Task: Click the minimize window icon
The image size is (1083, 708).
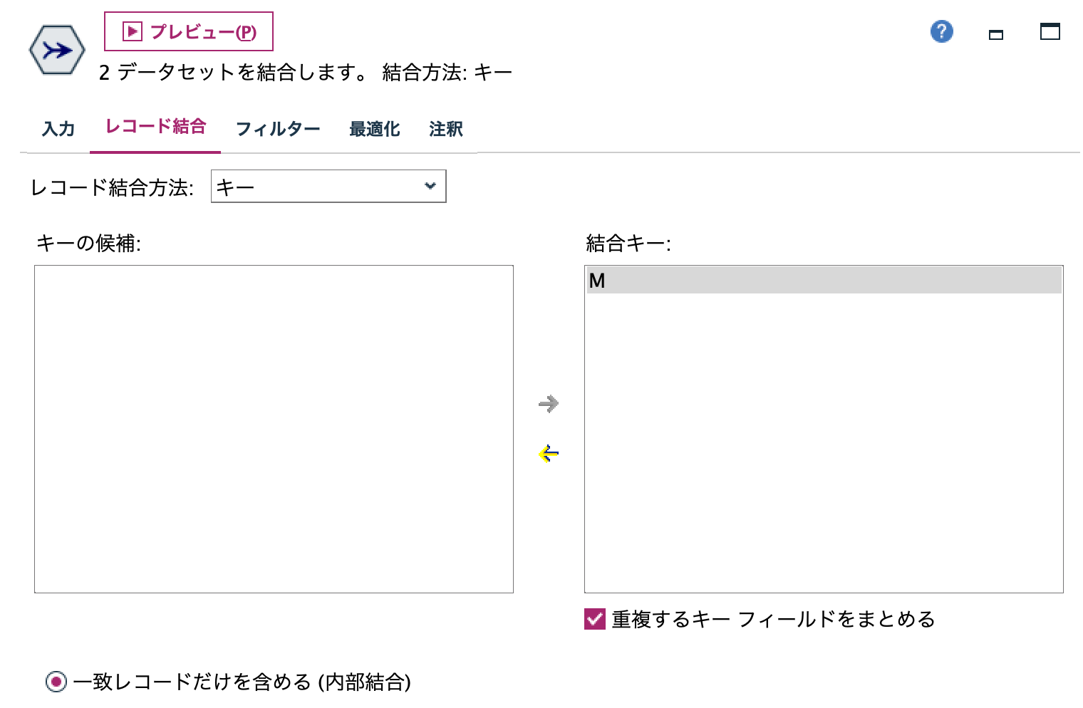Action: [996, 33]
